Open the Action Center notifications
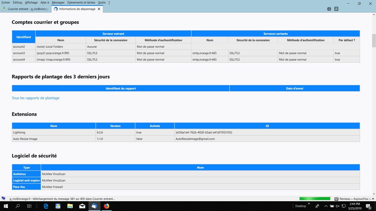 368,206
